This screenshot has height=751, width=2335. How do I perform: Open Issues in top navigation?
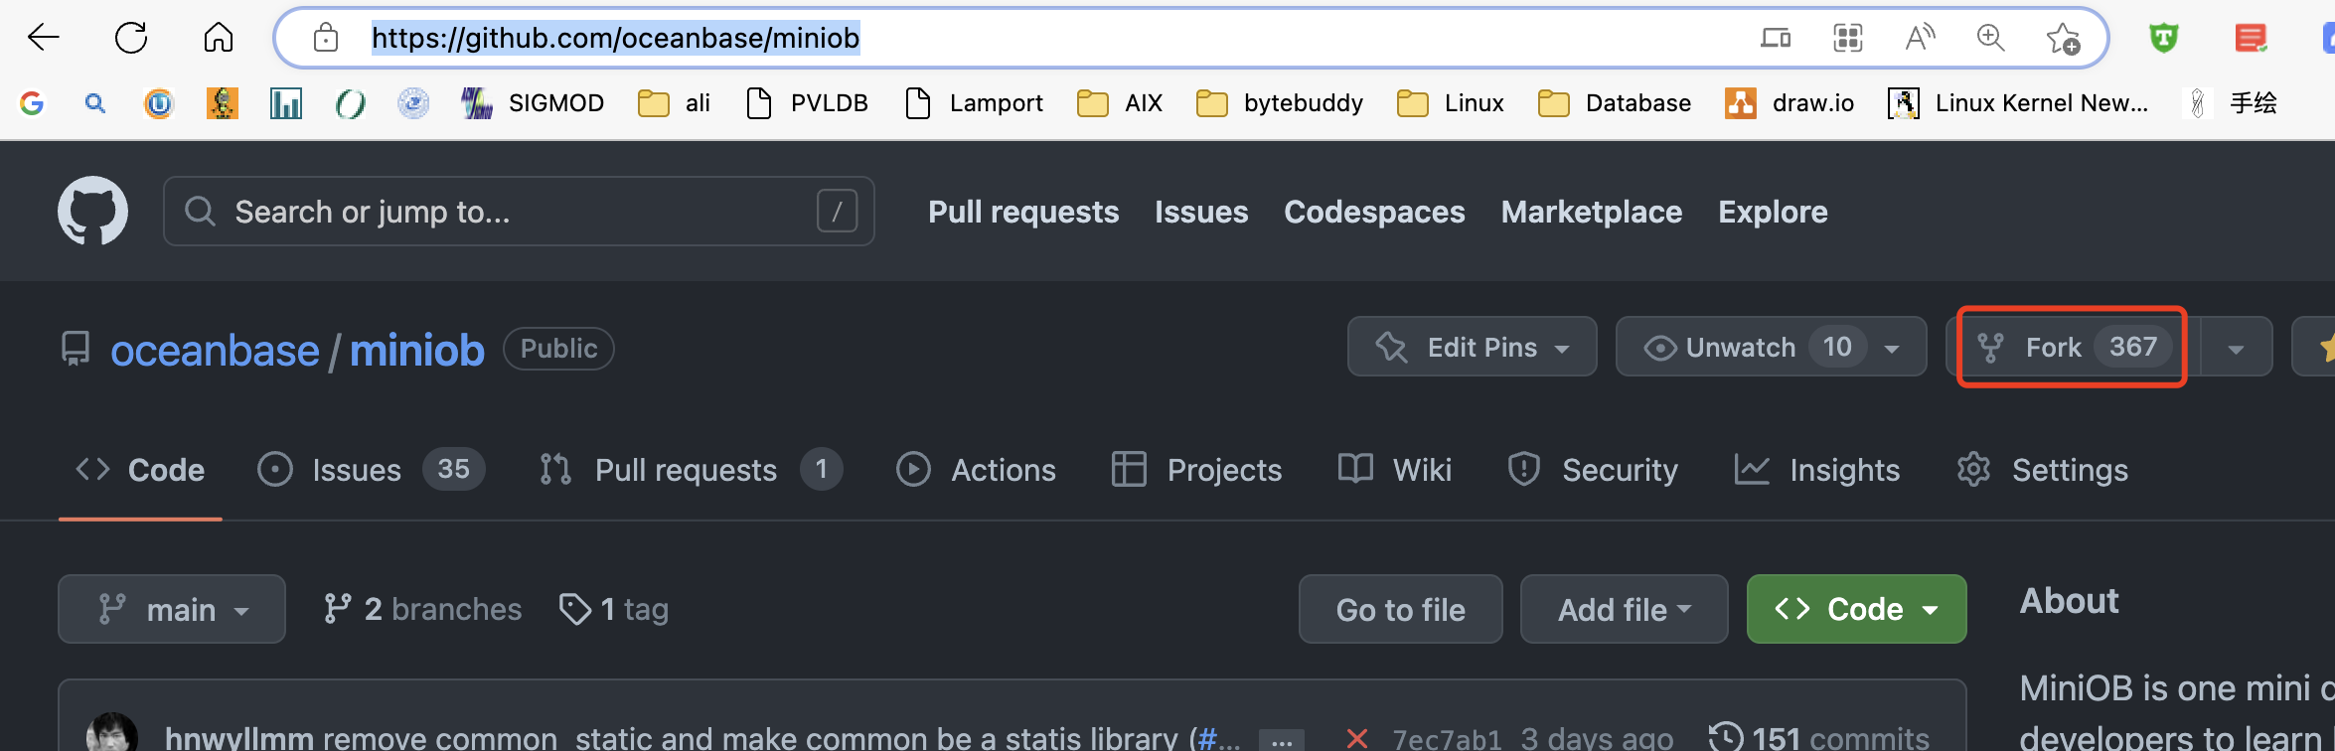tap(1201, 212)
